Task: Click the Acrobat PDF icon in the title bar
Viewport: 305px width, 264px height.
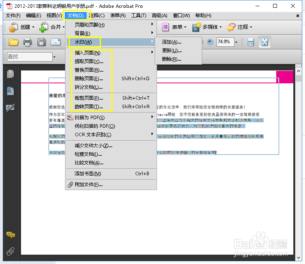Action: 9,6
